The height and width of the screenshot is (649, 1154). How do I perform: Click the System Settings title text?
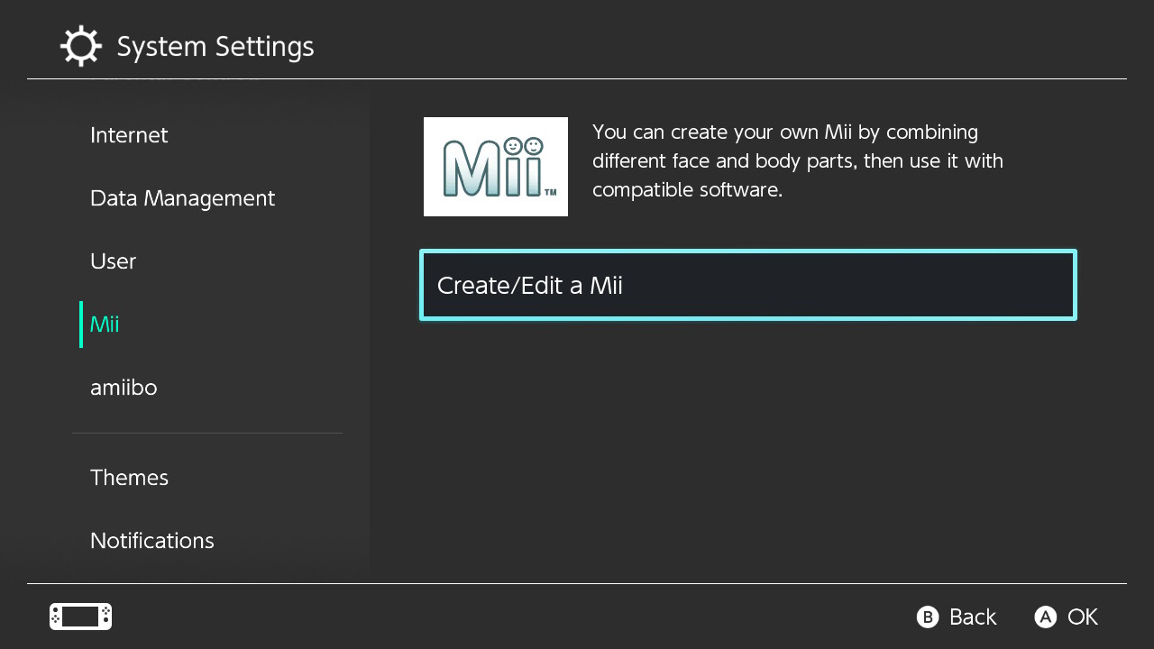[x=215, y=47]
